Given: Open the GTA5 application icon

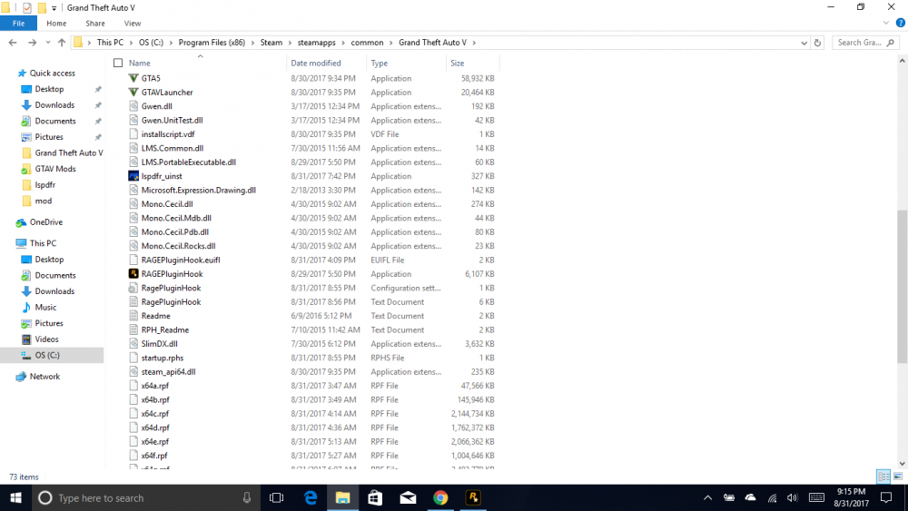Looking at the screenshot, I should click(x=133, y=78).
